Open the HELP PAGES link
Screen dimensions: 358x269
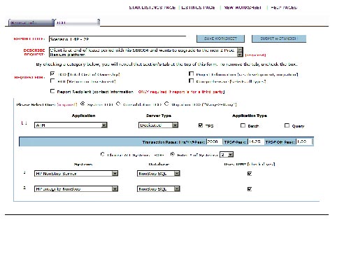[284, 8]
